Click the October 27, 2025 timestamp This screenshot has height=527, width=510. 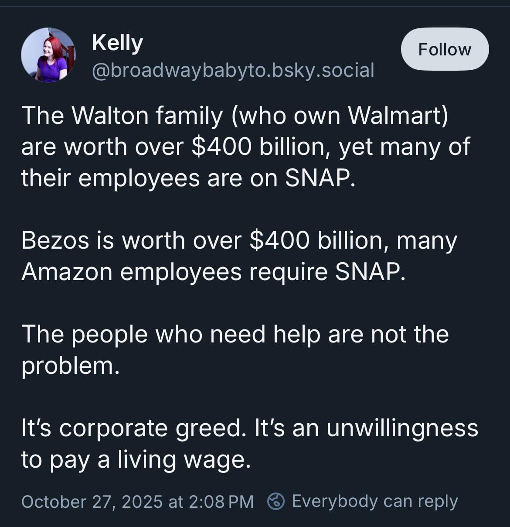(137, 502)
